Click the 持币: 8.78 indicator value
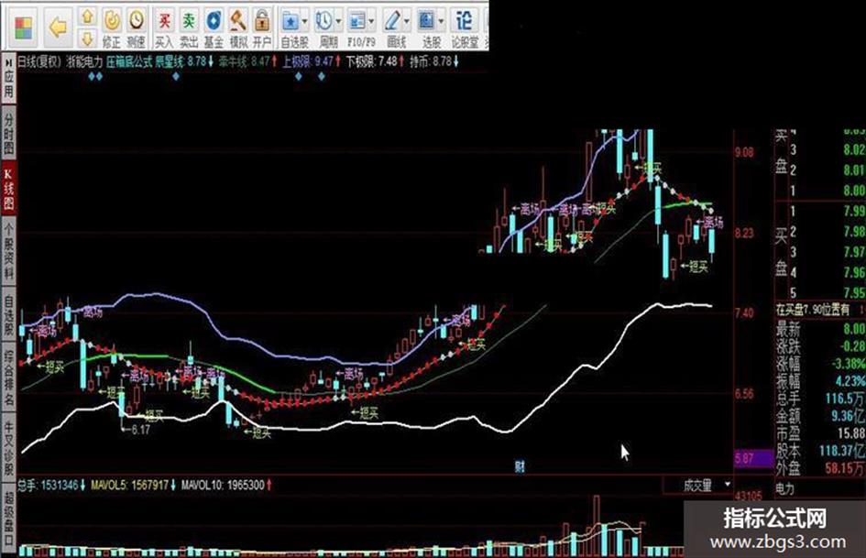 click(433, 61)
